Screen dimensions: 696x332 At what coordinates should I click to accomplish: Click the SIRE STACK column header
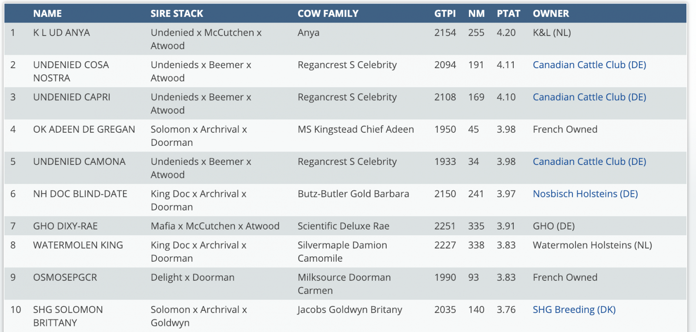point(177,13)
